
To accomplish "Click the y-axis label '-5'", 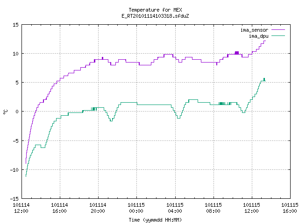I will click(15, 141).
